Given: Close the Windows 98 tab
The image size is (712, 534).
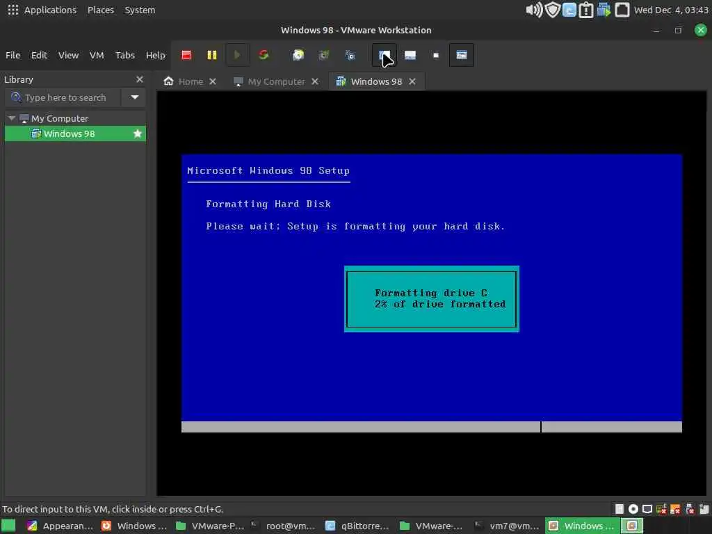Looking at the screenshot, I should tap(412, 81).
